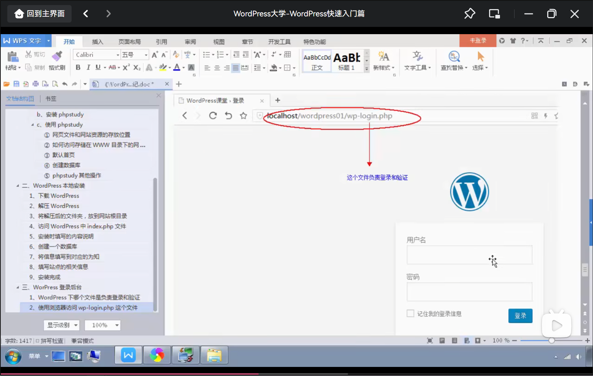
Task: Open 开发工具 ribbon tab
Action: point(279,41)
